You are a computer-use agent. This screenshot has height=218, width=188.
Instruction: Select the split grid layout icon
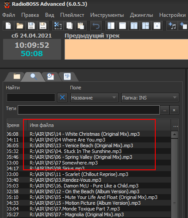click(x=146, y=26)
